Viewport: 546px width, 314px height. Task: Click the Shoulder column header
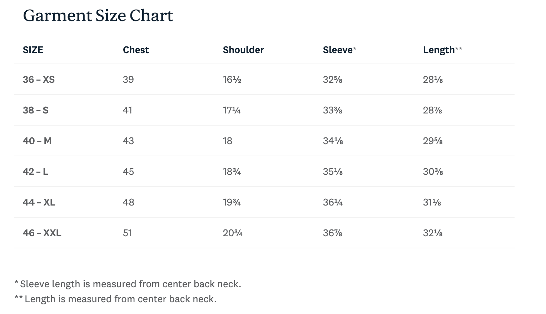(243, 50)
